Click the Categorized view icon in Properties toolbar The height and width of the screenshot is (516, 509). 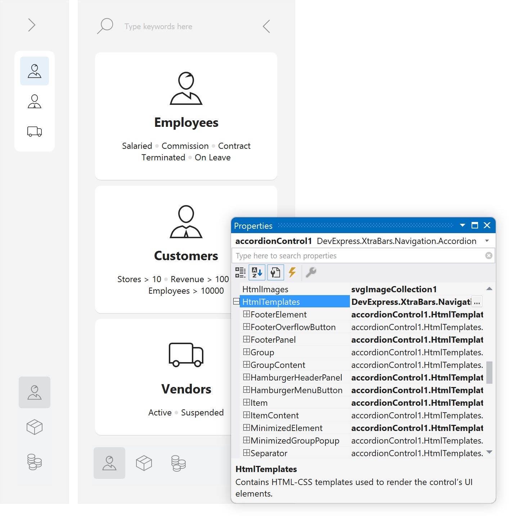(x=240, y=272)
